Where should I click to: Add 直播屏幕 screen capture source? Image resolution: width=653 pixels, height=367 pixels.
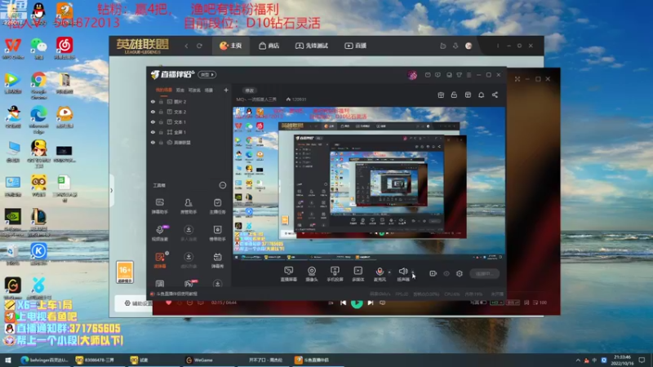(x=289, y=274)
